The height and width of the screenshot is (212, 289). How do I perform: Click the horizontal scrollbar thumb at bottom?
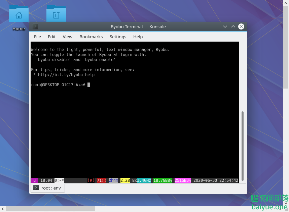pos(50,209)
